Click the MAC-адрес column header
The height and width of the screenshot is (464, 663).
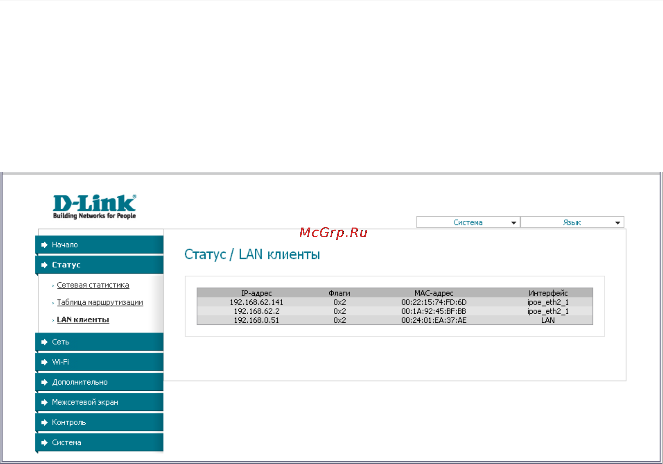click(x=434, y=293)
